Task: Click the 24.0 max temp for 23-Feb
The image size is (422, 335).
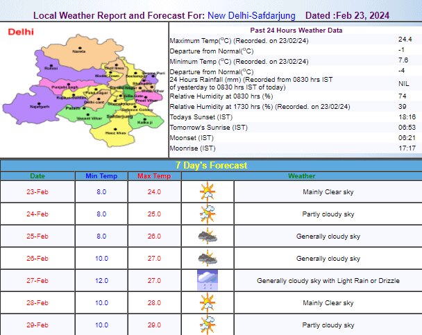Action: tap(154, 191)
